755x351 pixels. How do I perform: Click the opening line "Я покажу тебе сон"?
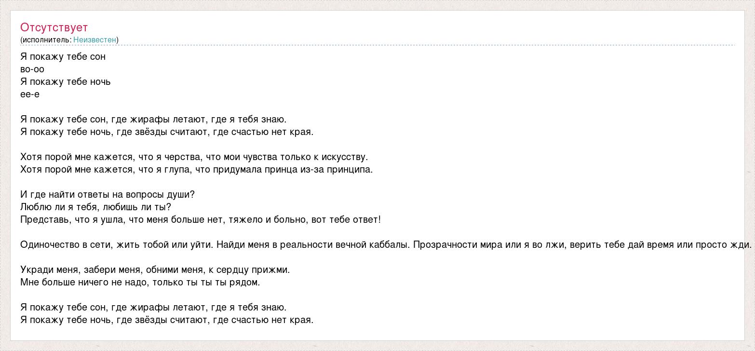tap(63, 57)
